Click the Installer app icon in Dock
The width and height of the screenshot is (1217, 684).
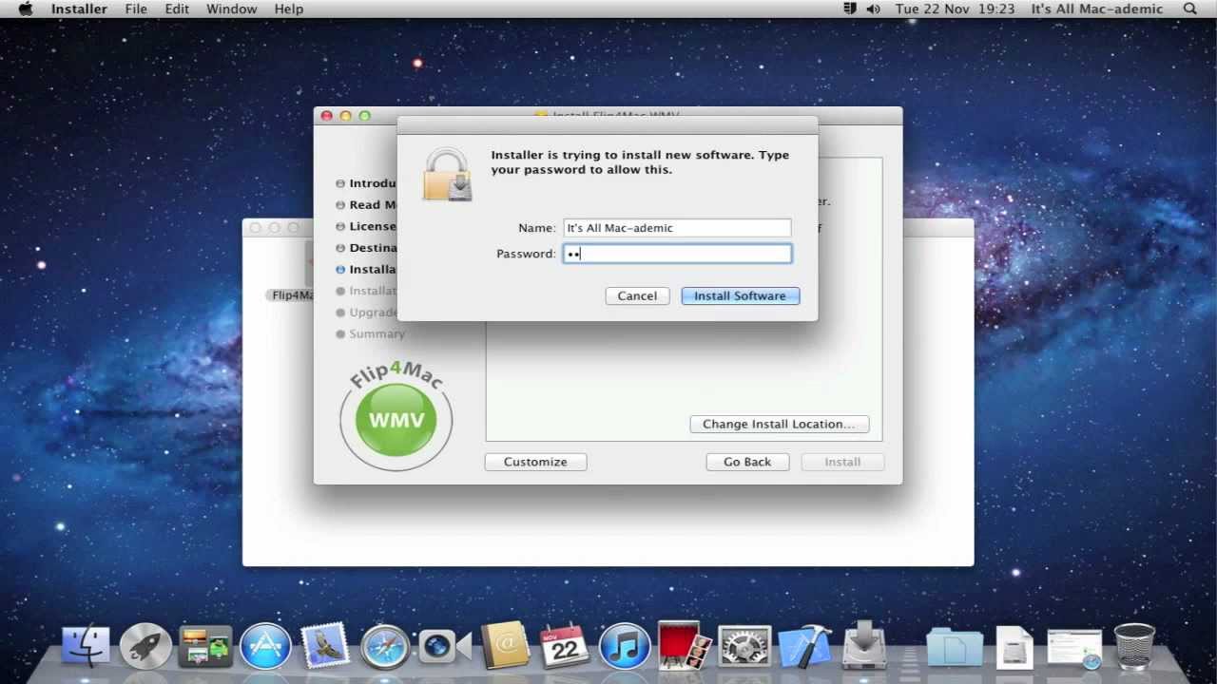pyautogui.click(x=864, y=645)
